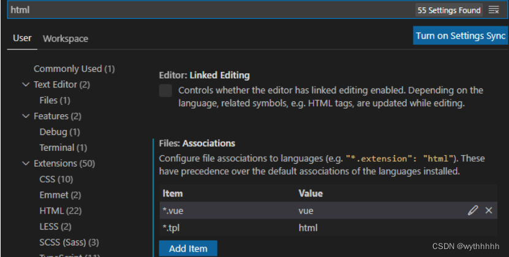Collapse the Features tree section
Viewport: 509px width, 257px height.
pos(26,116)
